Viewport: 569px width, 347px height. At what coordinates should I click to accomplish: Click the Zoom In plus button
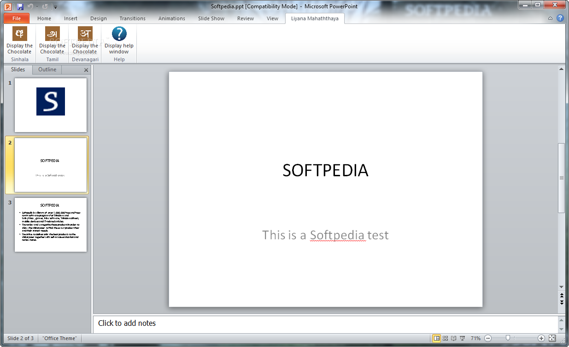(541, 338)
